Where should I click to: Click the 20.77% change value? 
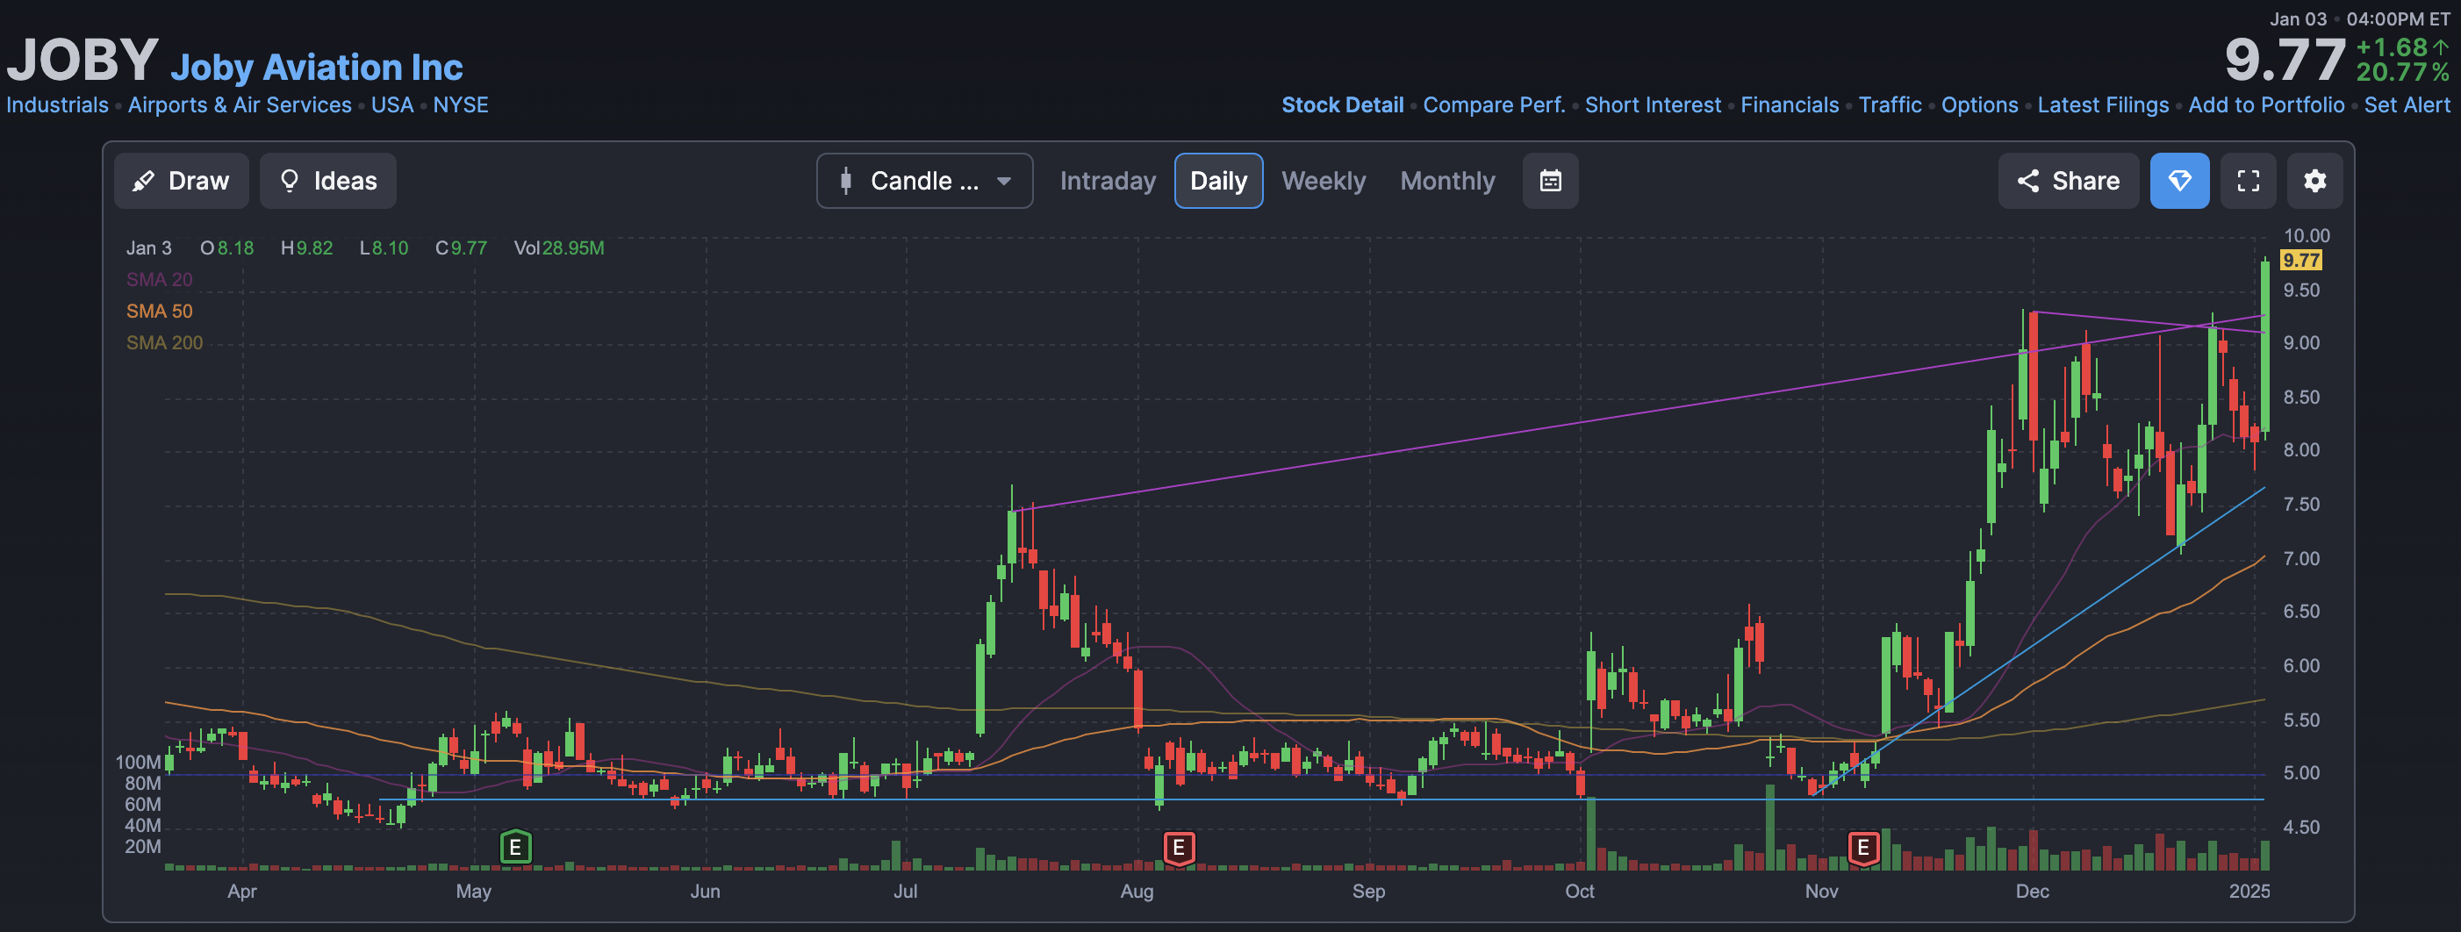coord(2400,73)
